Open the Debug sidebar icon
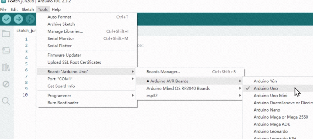This screenshot has width=313, height=139. [6, 84]
